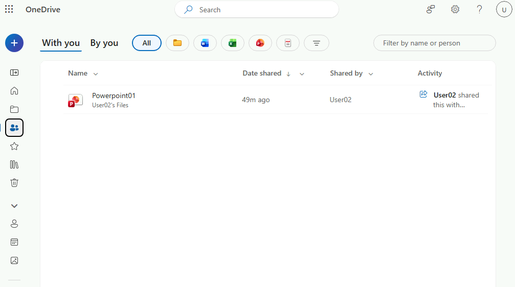Click the Filter by name or person field
Screen dimensions: 515x287
435,43
